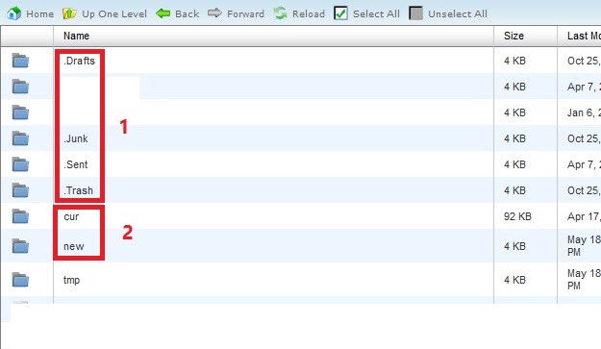The height and width of the screenshot is (349, 601).
Task: Select the folder icon beside .Drafts
Action: 20,61
